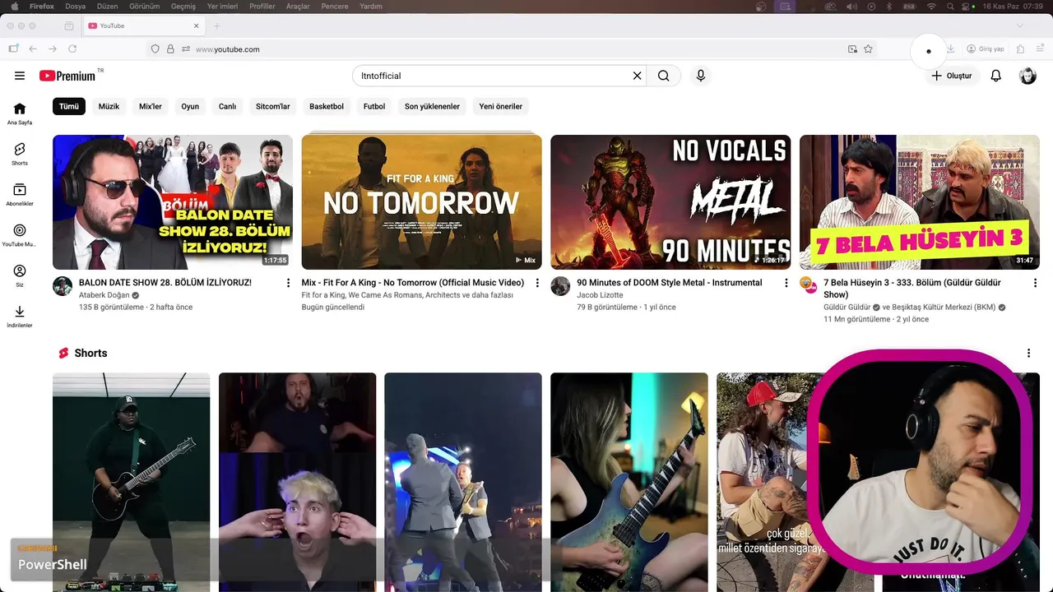Go to Ana Sayfa in sidebar

coord(20,113)
